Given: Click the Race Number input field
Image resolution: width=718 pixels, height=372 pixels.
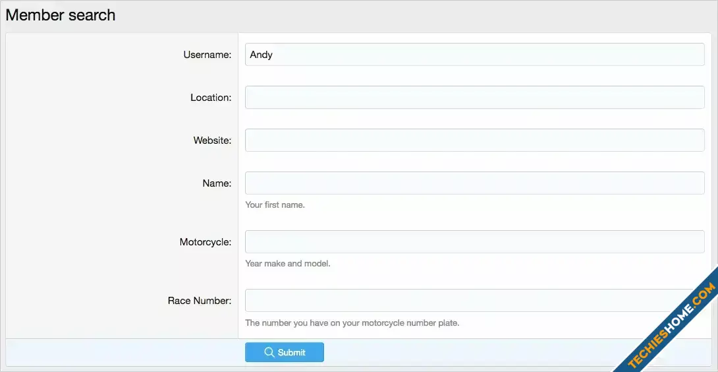Looking at the screenshot, I should [x=461, y=301].
